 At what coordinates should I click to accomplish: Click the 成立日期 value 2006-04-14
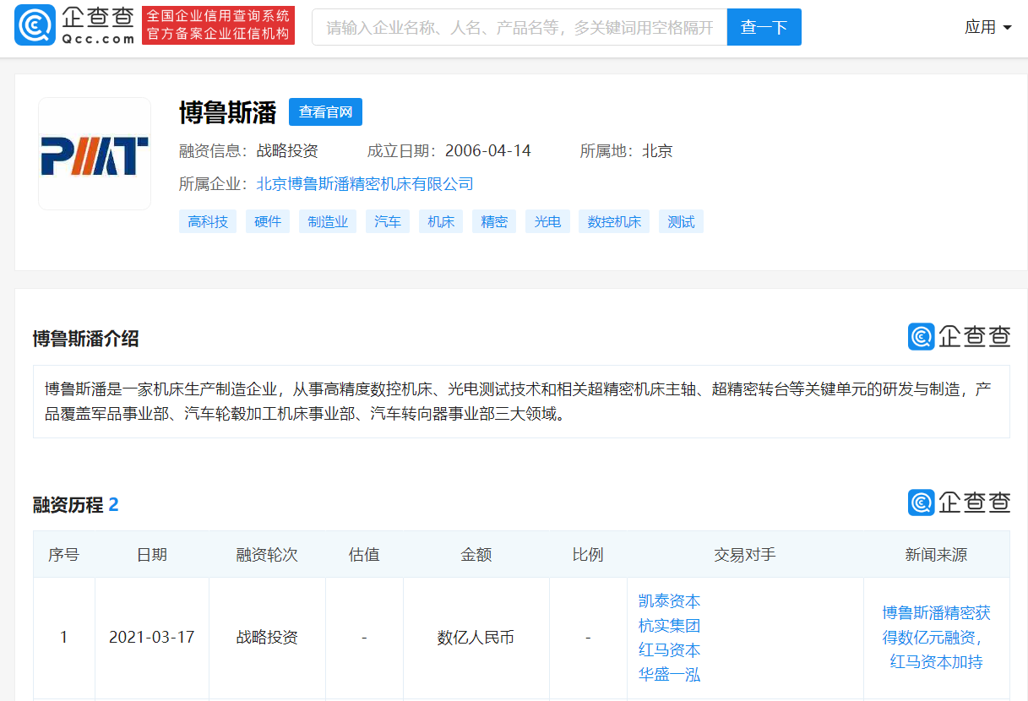pos(487,151)
